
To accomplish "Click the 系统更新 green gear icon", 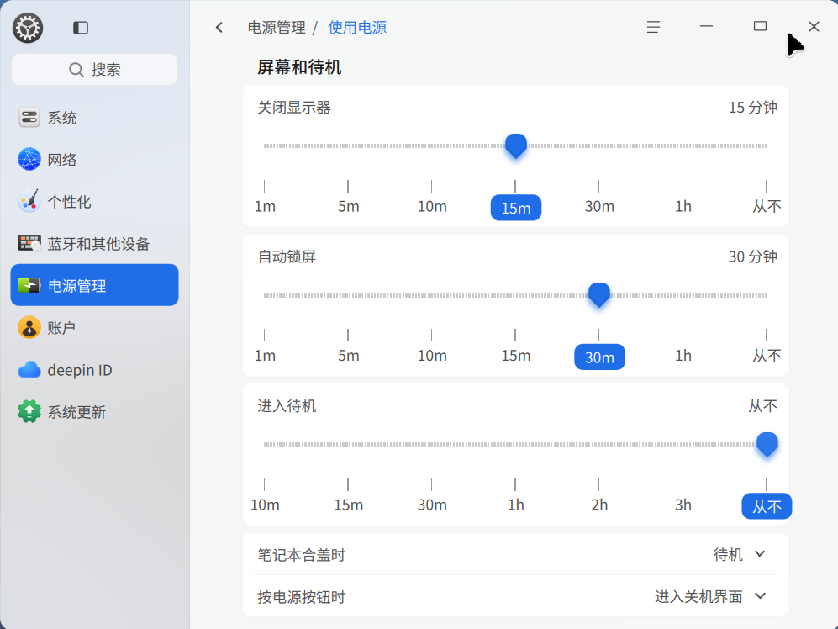I will point(29,411).
